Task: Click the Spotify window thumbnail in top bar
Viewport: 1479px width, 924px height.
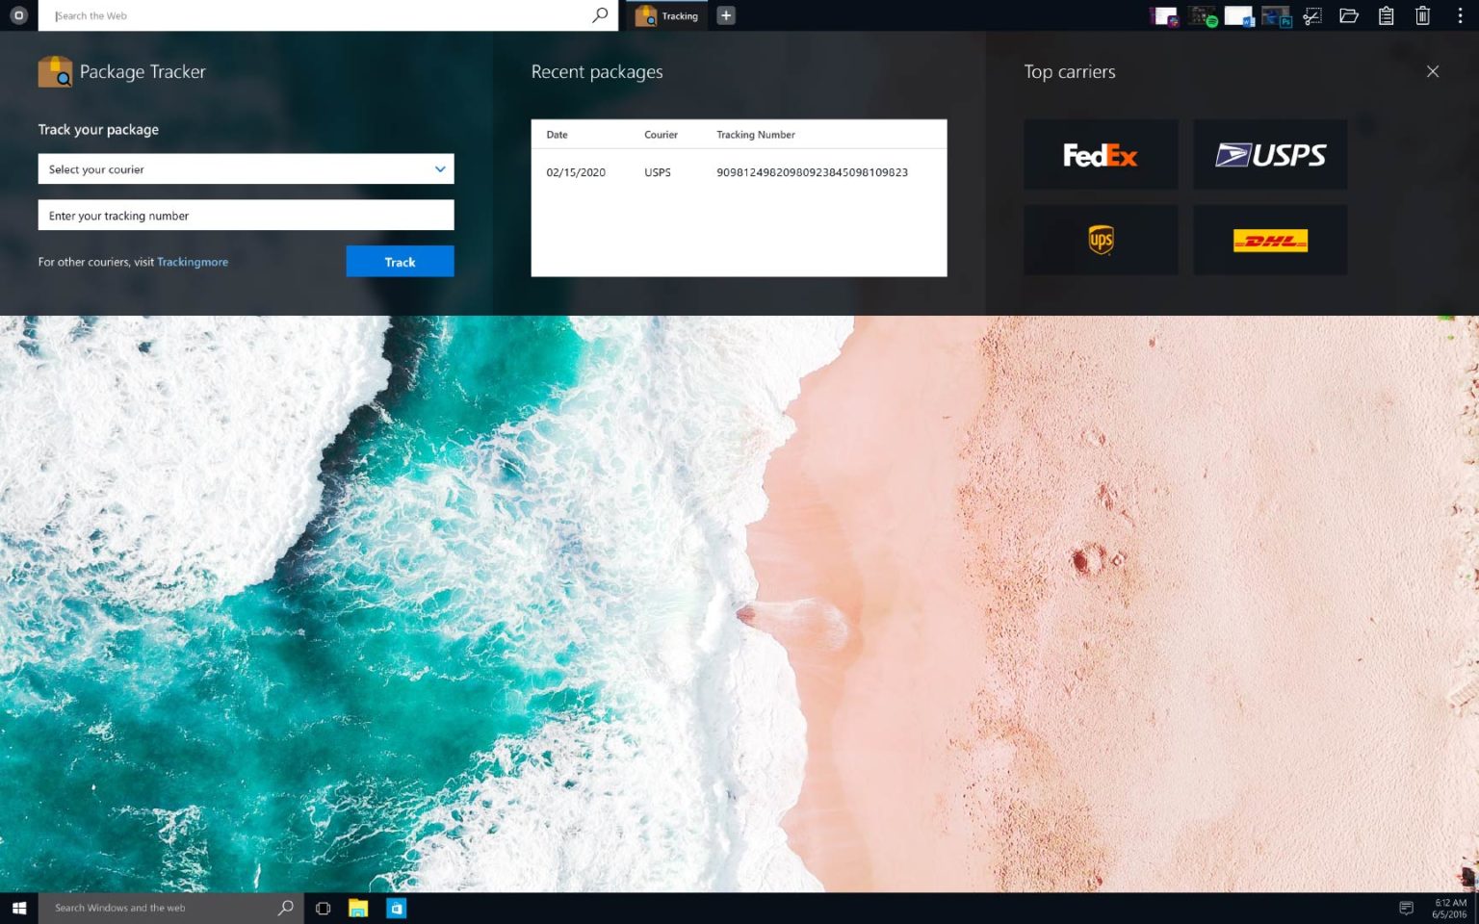Action: tap(1202, 16)
